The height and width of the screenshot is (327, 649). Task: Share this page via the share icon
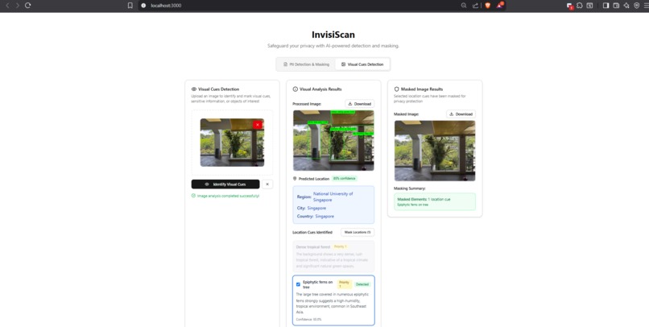pyautogui.click(x=475, y=6)
